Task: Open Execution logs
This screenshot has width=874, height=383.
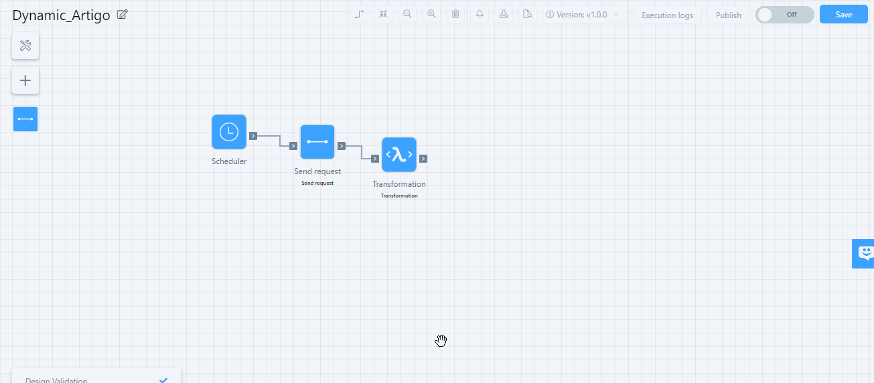Action: (x=667, y=15)
